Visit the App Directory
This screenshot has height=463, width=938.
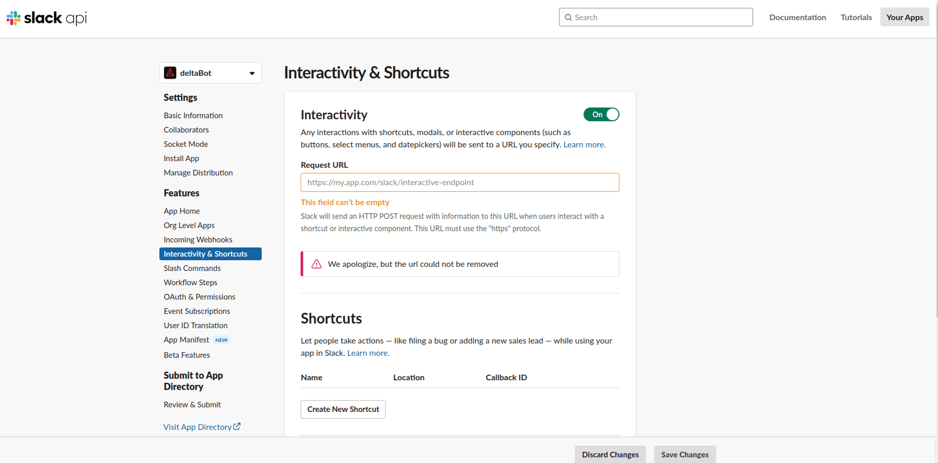click(x=198, y=426)
